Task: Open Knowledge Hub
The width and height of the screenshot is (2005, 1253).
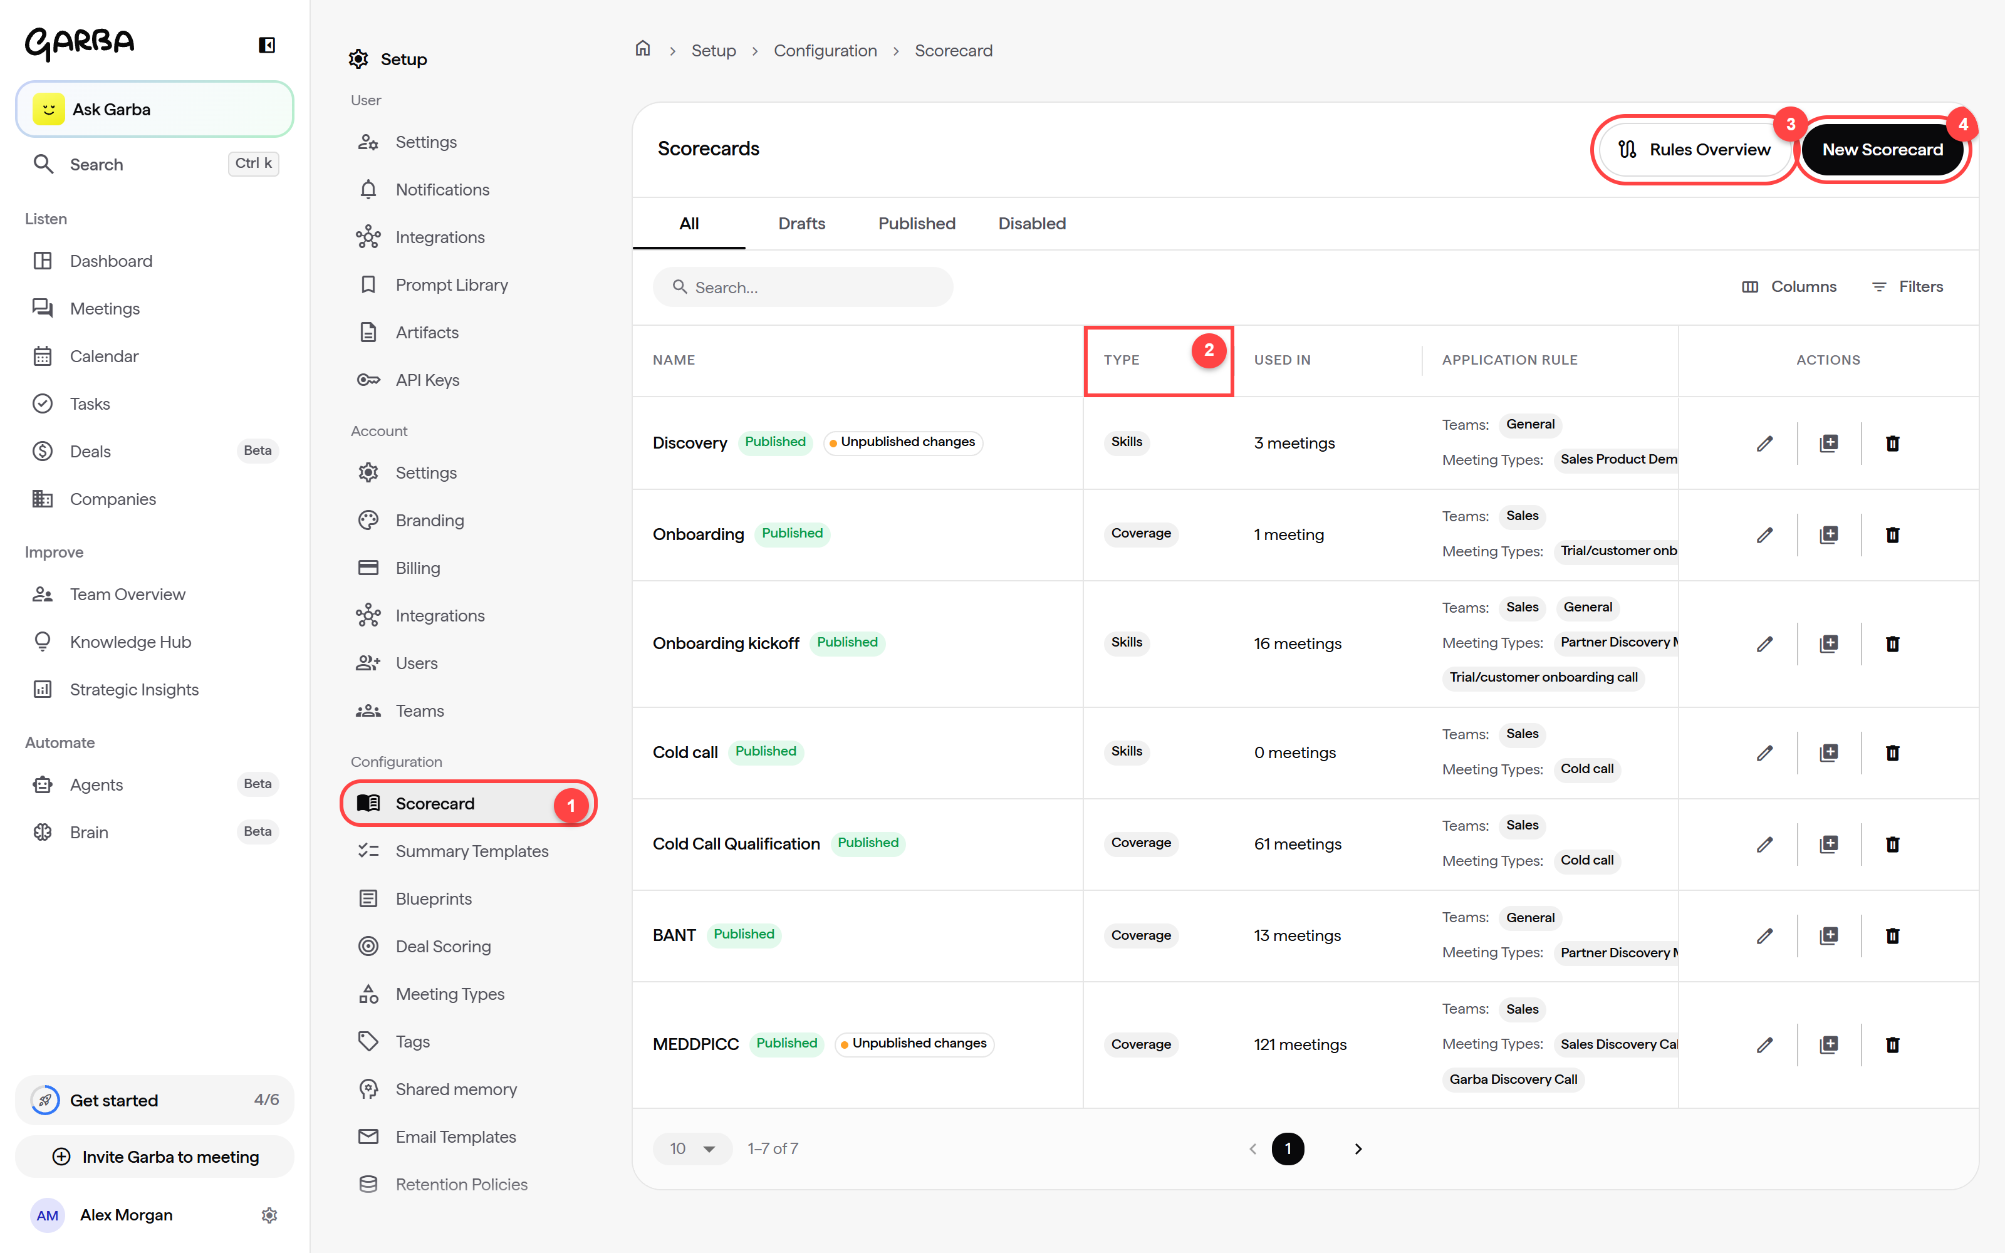Action: point(155,642)
